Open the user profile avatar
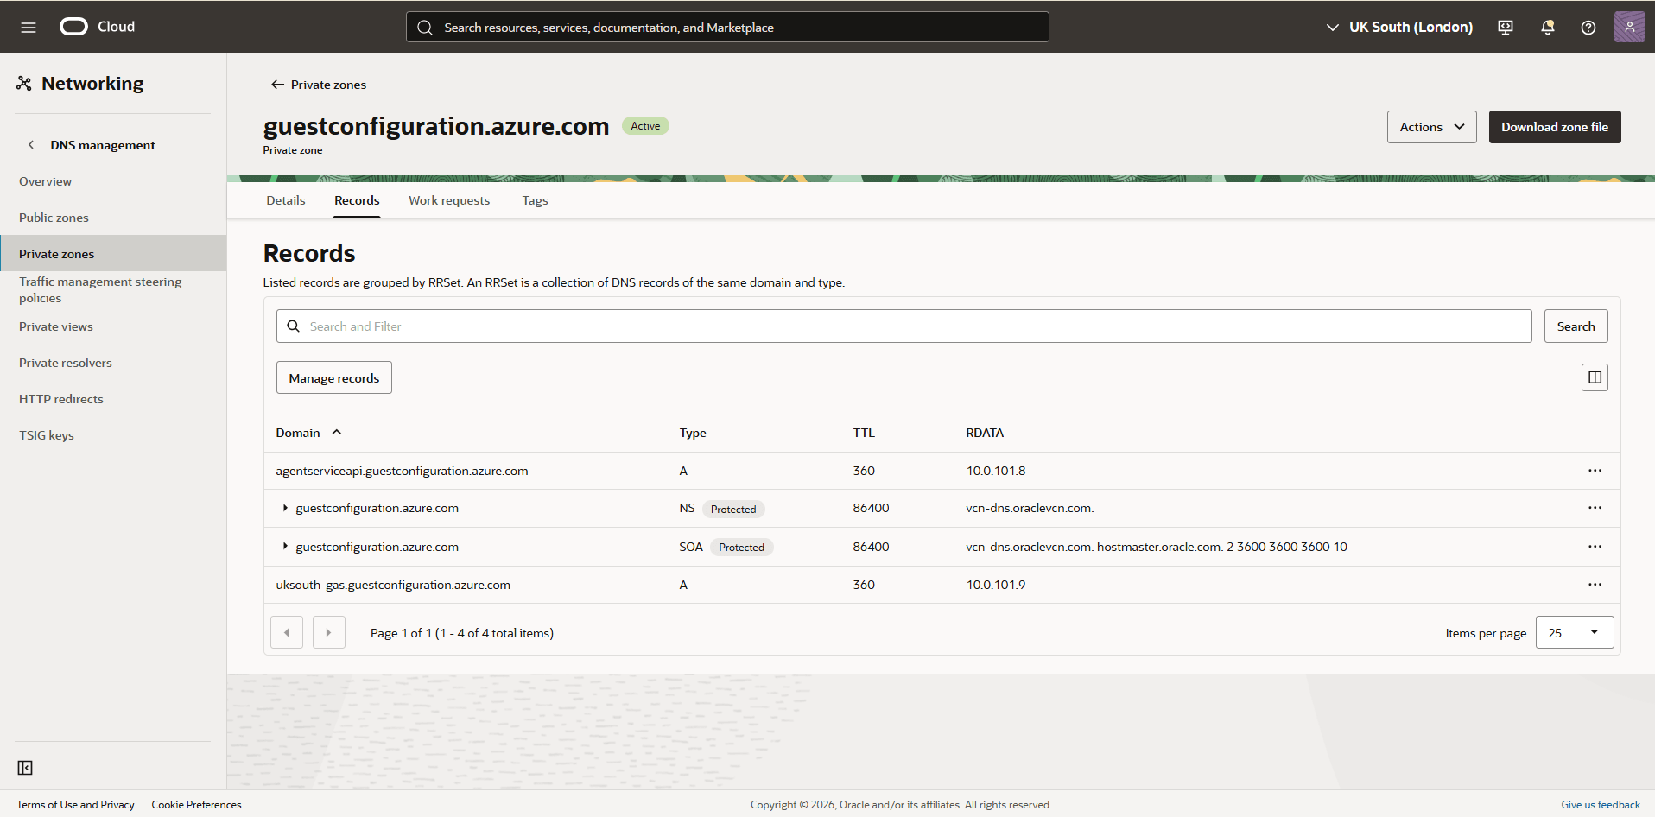The width and height of the screenshot is (1655, 817). coord(1630,27)
